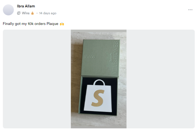
Task: Open Ibra Allam's profile name link
Action: [26, 6]
